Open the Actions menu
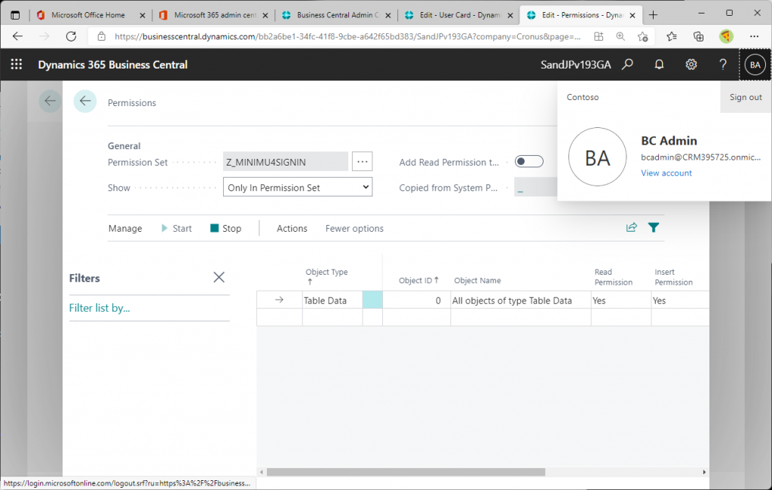This screenshot has height=490, width=772. tap(292, 229)
